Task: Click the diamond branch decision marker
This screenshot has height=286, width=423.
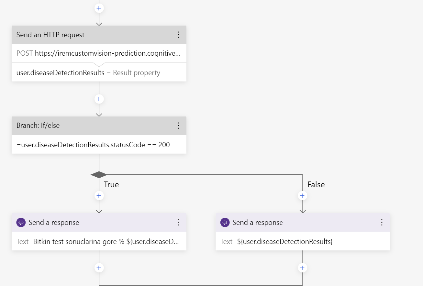Action: tap(99, 174)
